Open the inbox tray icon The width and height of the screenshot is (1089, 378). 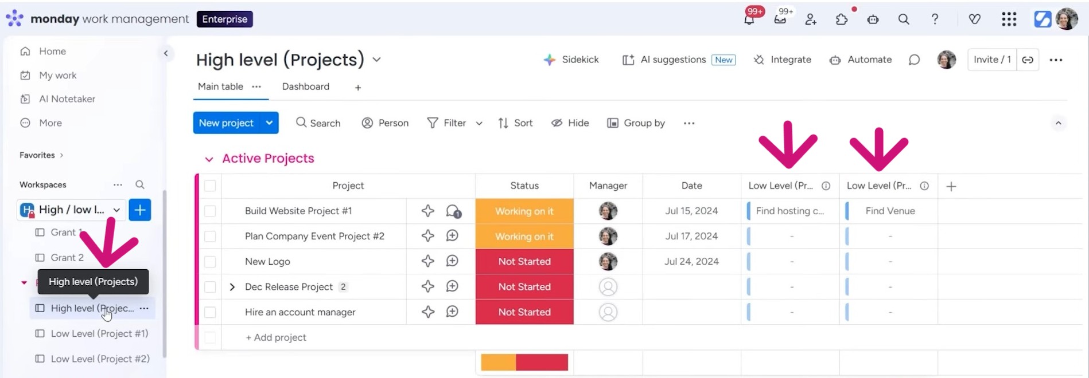780,19
